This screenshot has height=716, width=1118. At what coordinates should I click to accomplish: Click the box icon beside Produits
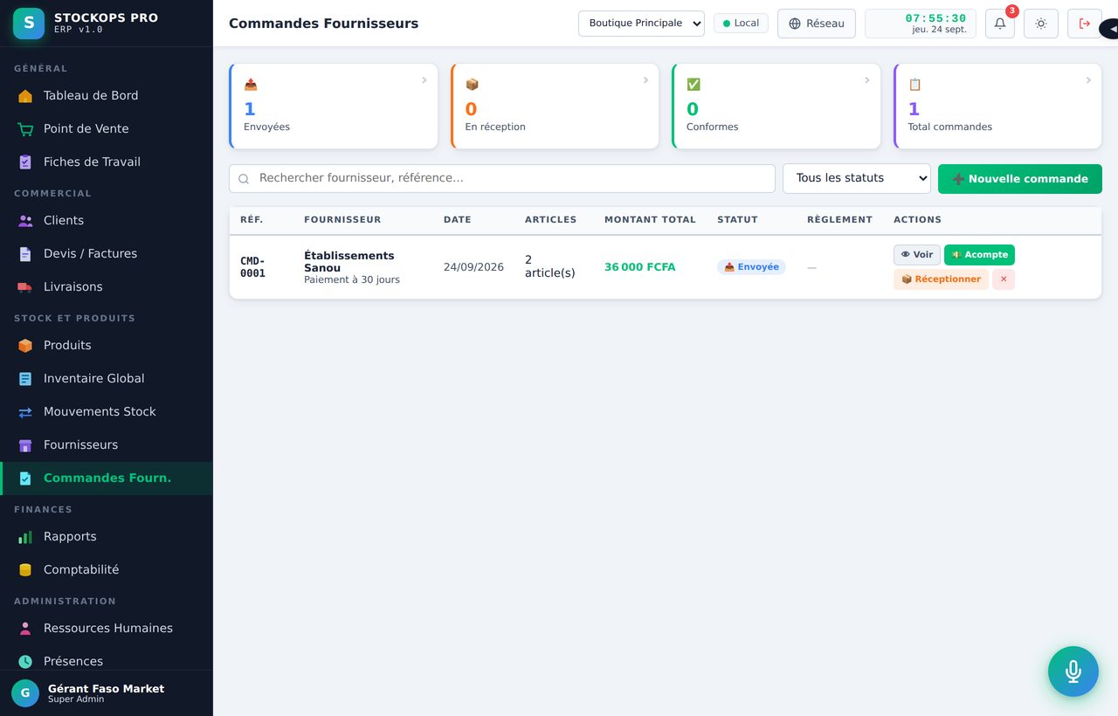click(x=25, y=346)
